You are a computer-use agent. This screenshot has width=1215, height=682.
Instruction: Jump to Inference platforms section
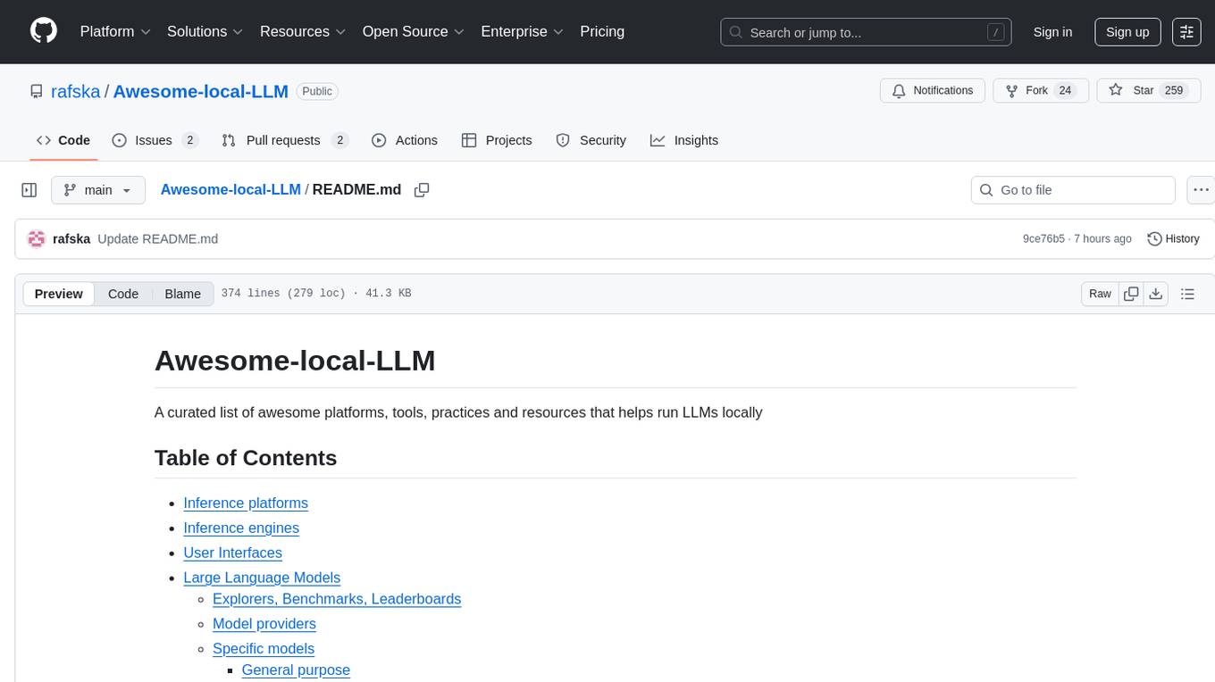[x=246, y=503]
